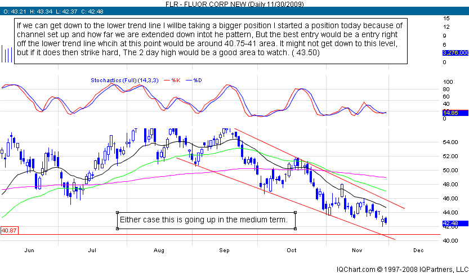Click the low price L: 42.37
This screenshot has height=273, width=469.
pyautogui.click(x=66, y=12)
